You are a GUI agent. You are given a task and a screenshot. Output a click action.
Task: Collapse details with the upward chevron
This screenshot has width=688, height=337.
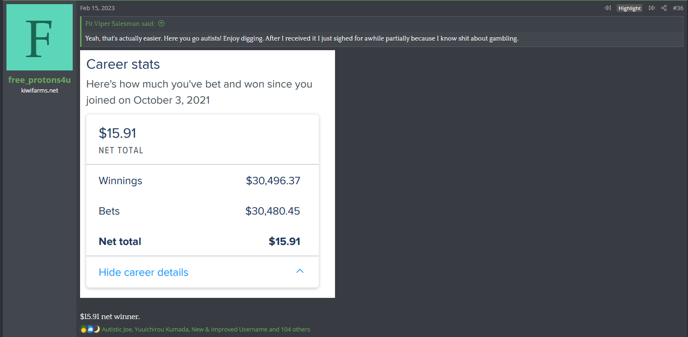300,271
